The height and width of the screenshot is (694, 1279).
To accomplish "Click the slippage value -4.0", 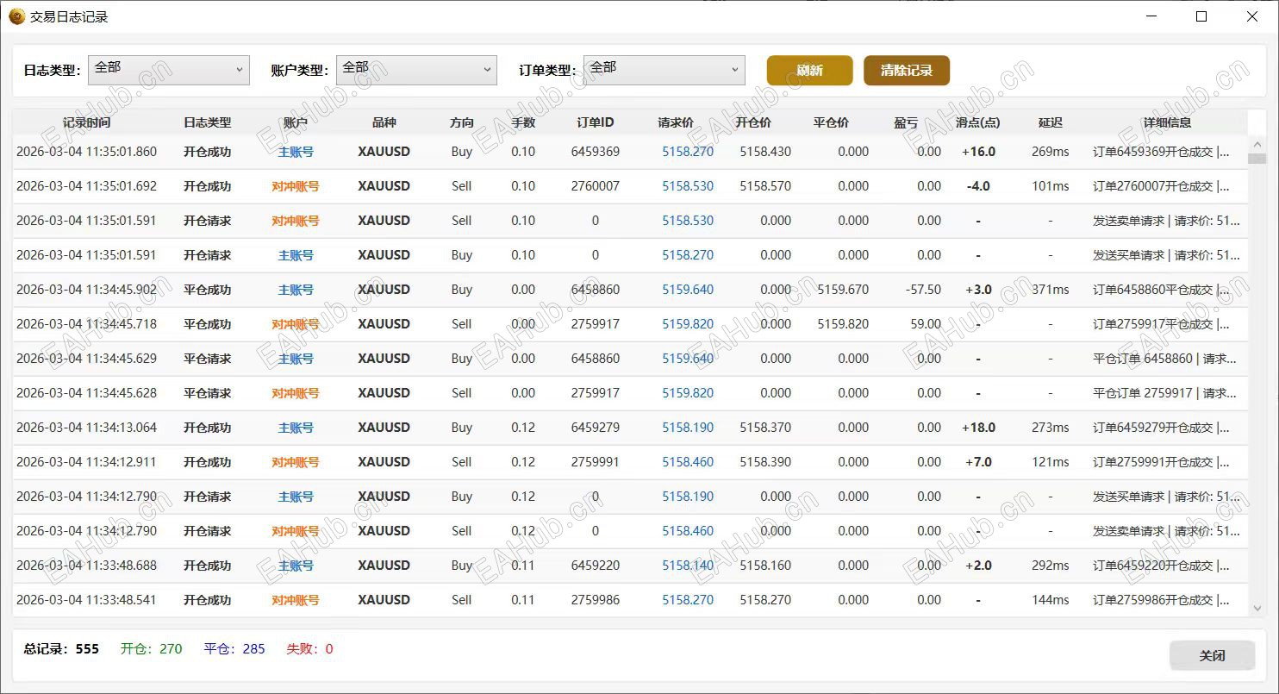I will pyautogui.click(x=978, y=186).
